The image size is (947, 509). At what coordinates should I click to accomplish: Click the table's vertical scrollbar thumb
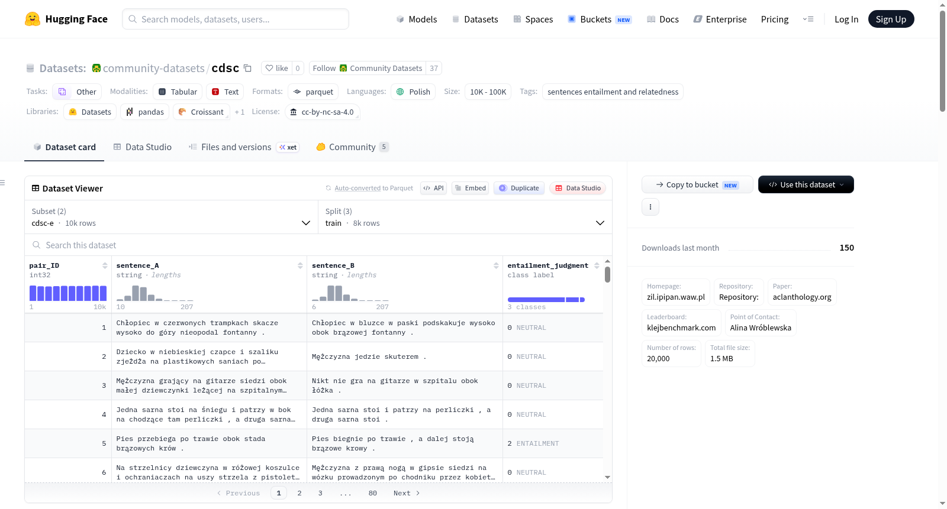pos(607,275)
